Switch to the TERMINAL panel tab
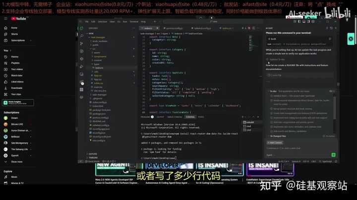Image resolution: width=357 pixels, height=200 pixels. (x=189, y=117)
